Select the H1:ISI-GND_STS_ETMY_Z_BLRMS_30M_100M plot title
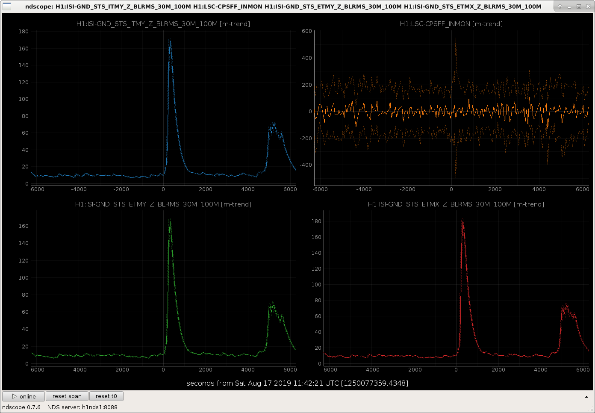This screenshot has height=413, width=595. [x=163, y=204]
